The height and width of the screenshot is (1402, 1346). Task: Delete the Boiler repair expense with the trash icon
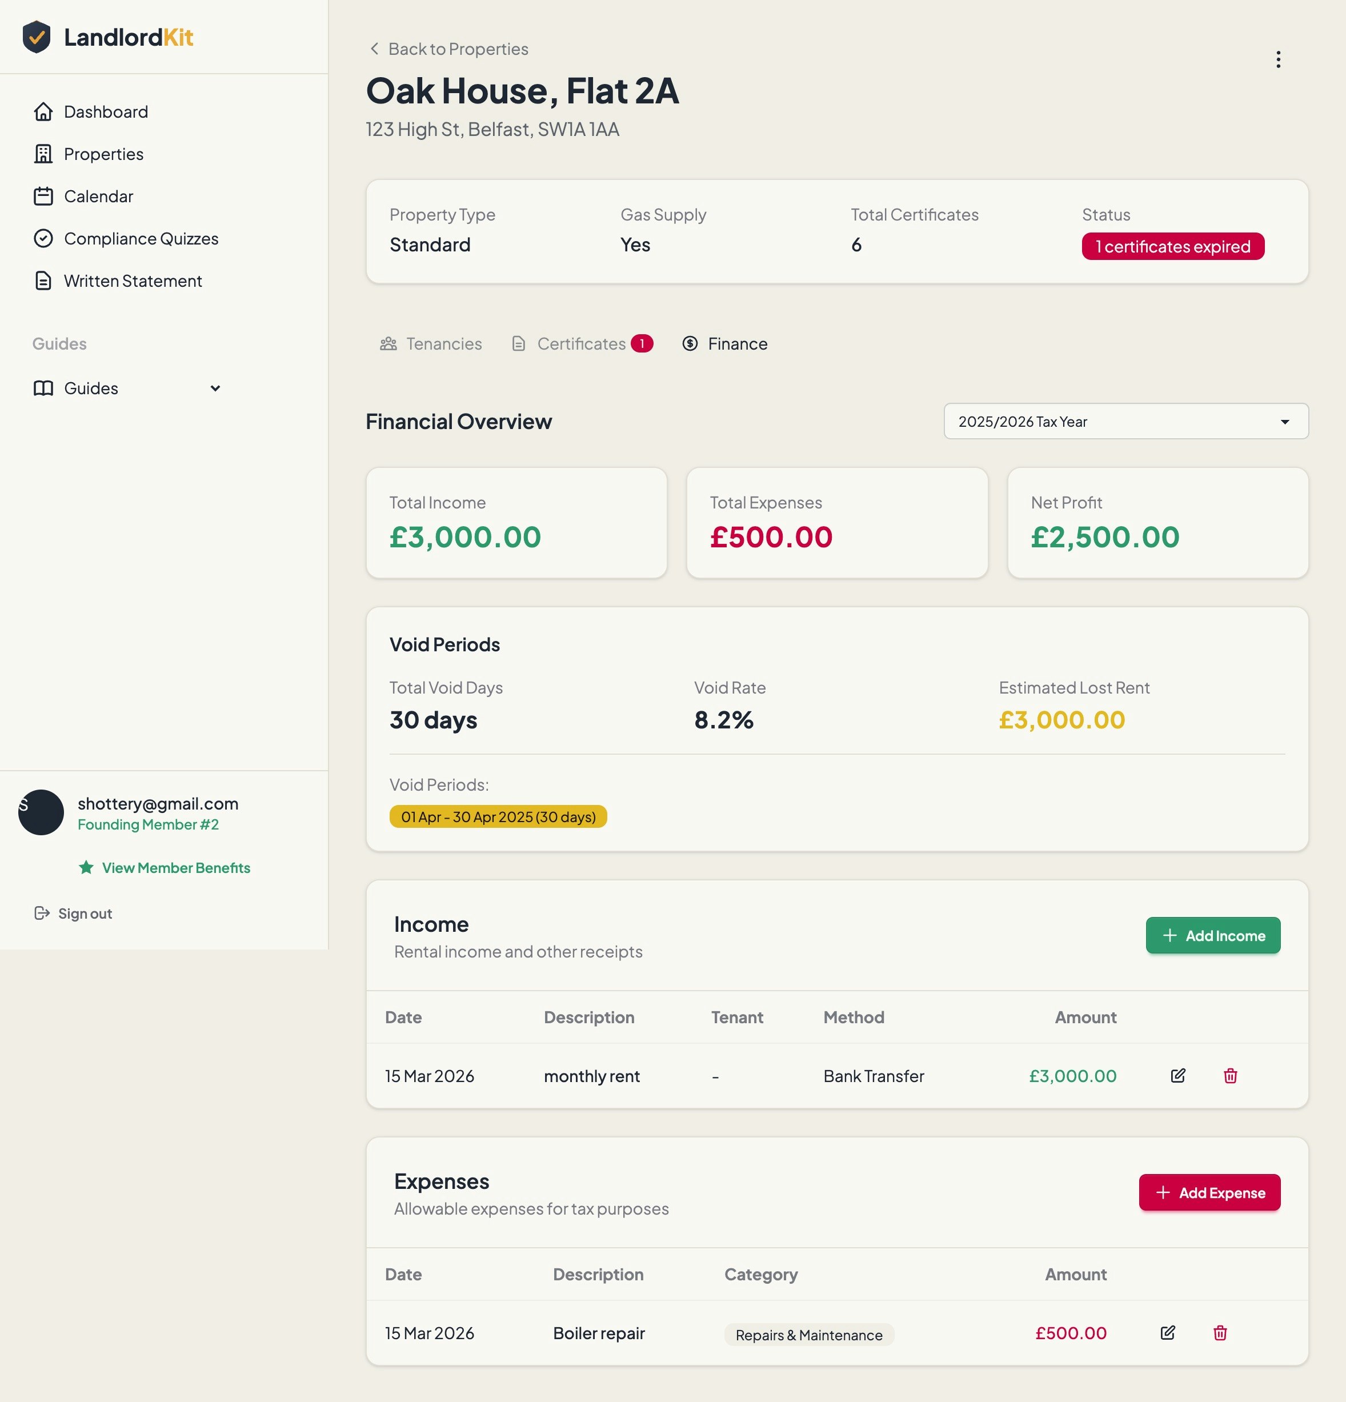click(x=1221, y=1333)
